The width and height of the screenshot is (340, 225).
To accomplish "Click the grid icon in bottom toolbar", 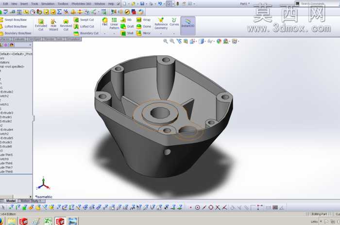I will [275, 208].
